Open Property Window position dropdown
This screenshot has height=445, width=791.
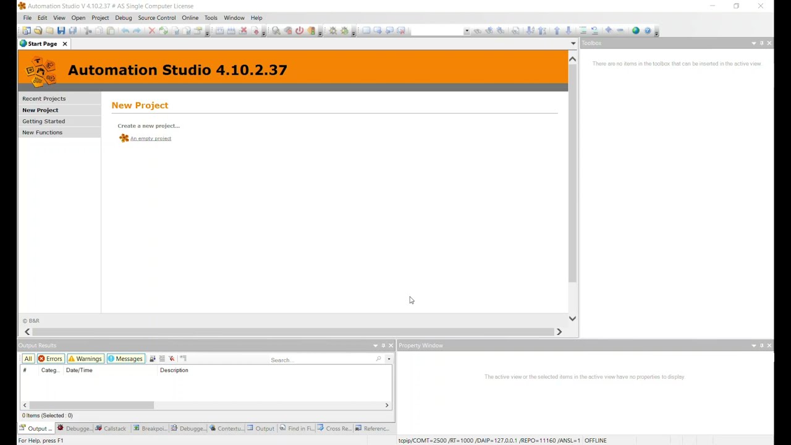pyautogui.click(x=753, y=345)
